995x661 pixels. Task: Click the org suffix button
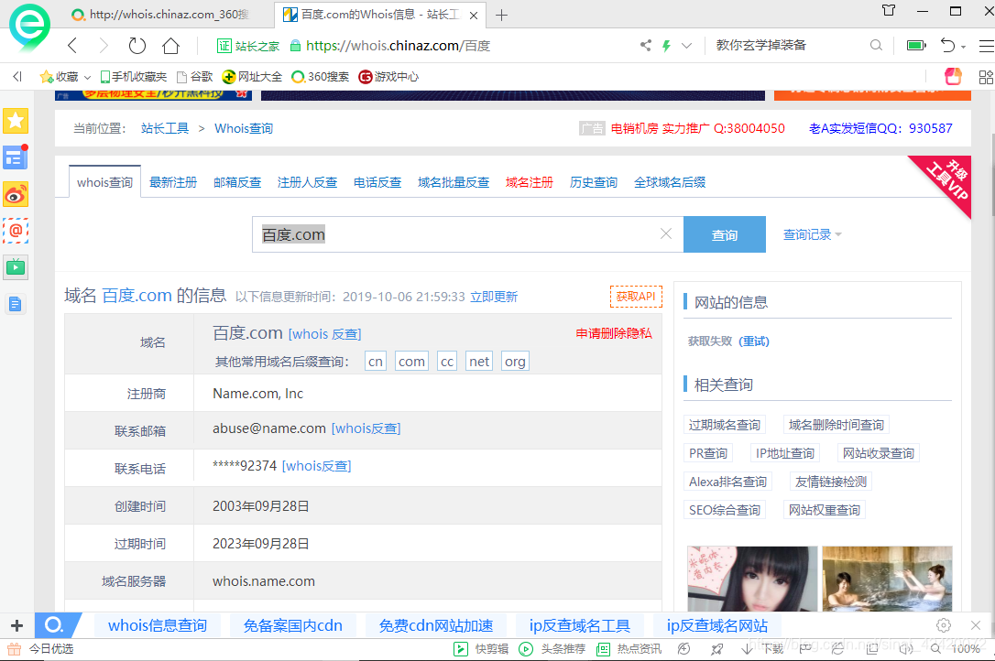click(515, 362)
